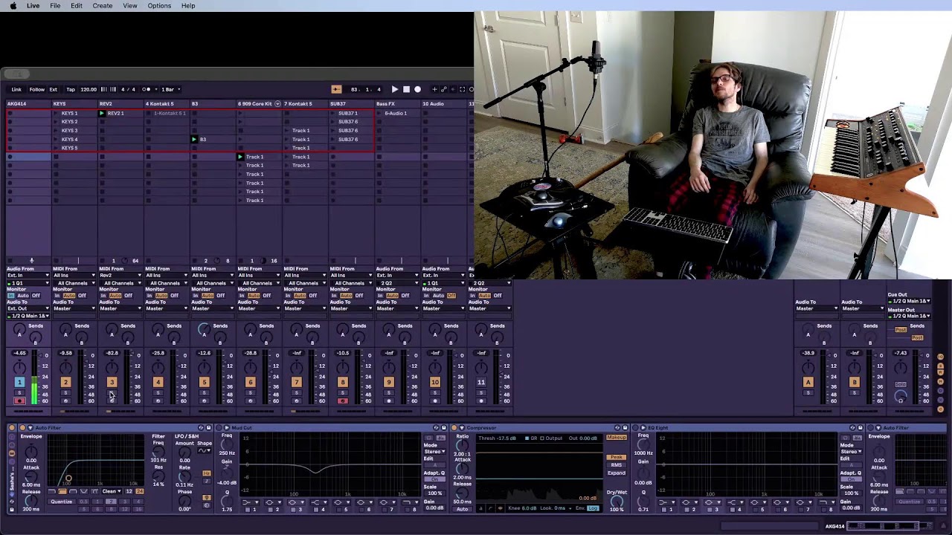
Task: Click track 1 pan knob
Action: tap(19, 367)
